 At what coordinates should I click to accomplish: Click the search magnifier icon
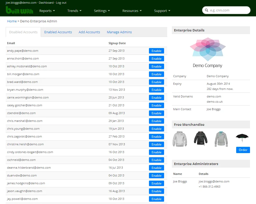(x=207, y=10)
